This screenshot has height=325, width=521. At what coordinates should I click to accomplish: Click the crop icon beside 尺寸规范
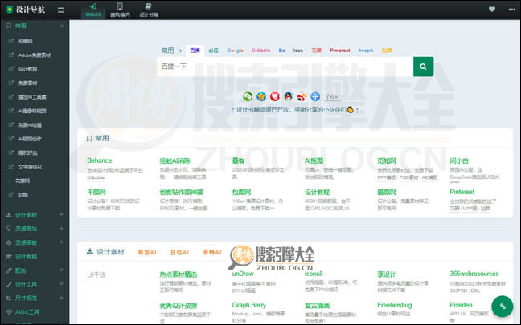(x=9, y=299)
